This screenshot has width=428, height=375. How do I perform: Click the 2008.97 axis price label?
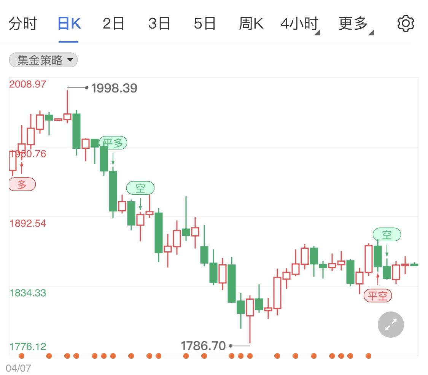(27, 84)
